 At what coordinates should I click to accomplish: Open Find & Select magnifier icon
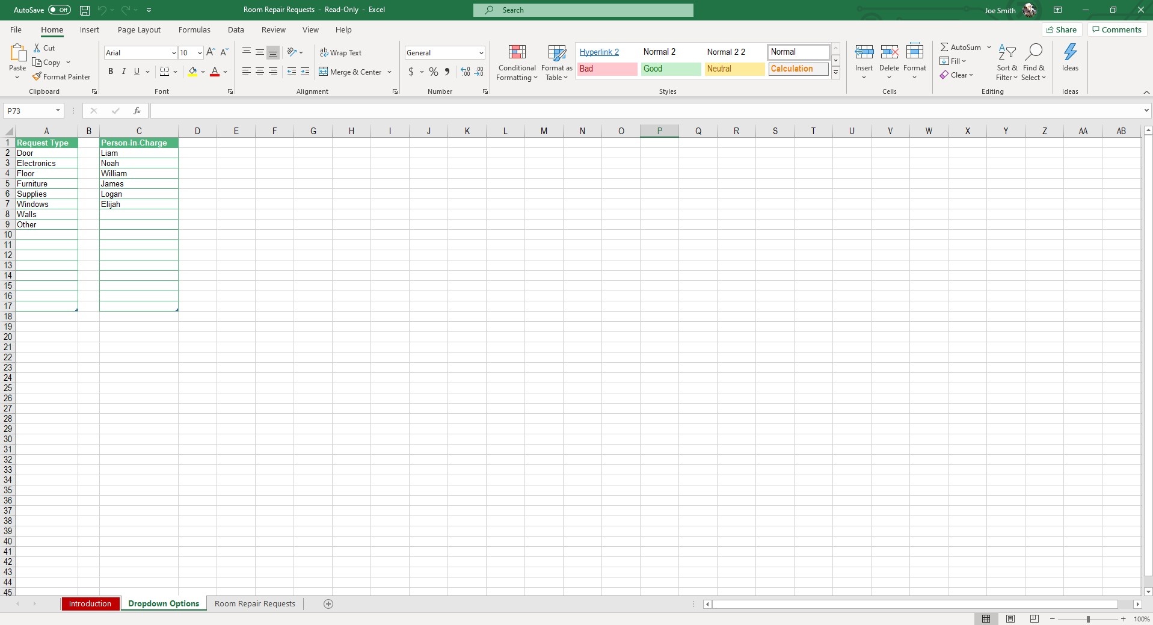[x=1034, y=52]
